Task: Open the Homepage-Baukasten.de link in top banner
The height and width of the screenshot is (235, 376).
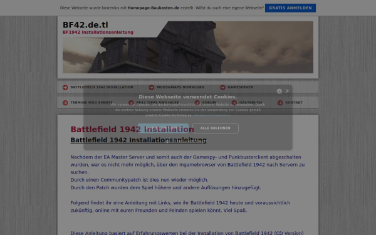Action: click(154, 8)
